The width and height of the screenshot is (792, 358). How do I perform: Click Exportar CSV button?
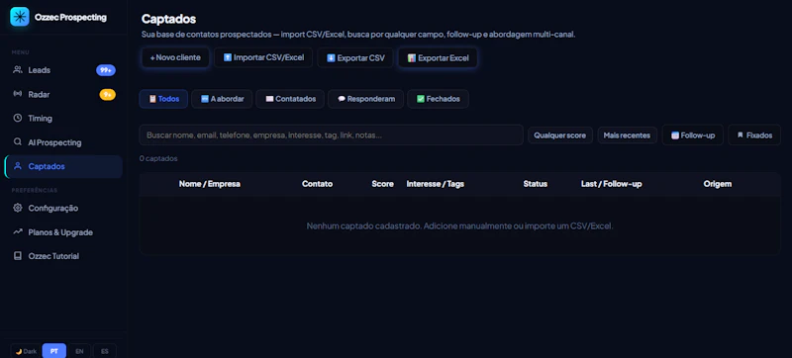click(x=355, y=57)
